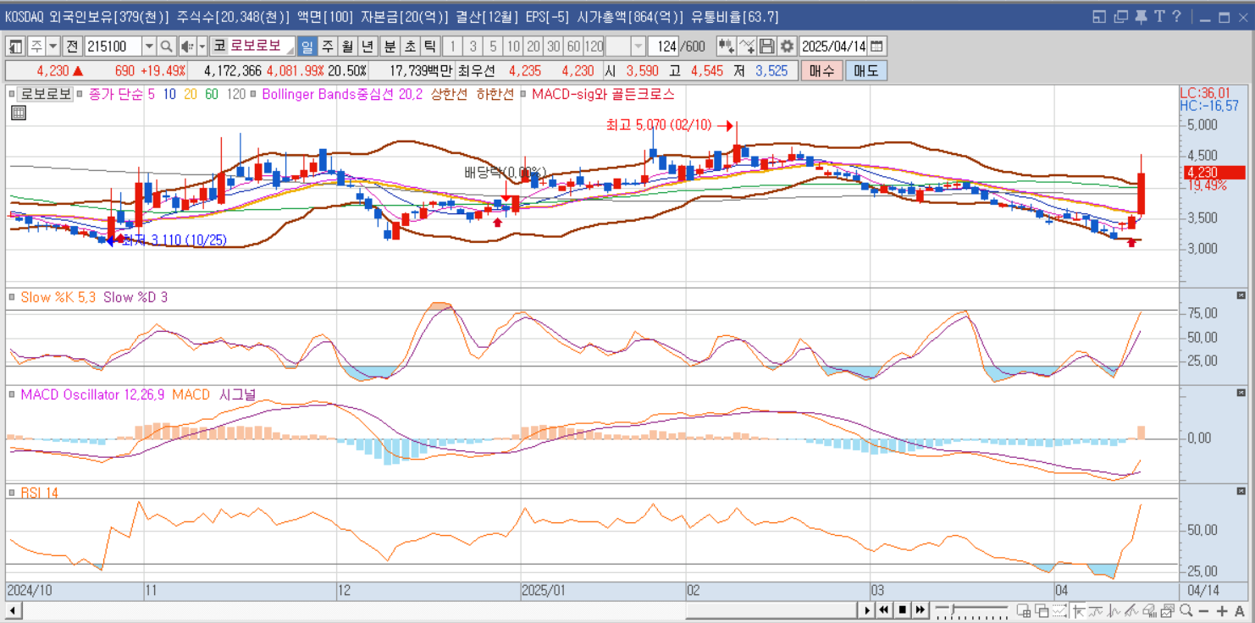Expand the dropdown beside the first 주 button
The height and width of the screenshot is (623, 1255).
[x=53, y=47]
